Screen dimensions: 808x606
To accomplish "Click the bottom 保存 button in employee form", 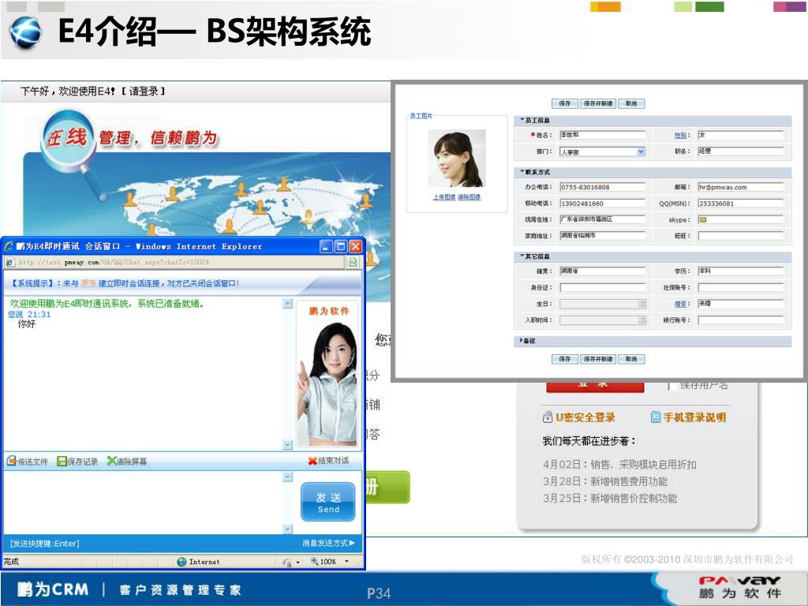I will click(565, 359).
